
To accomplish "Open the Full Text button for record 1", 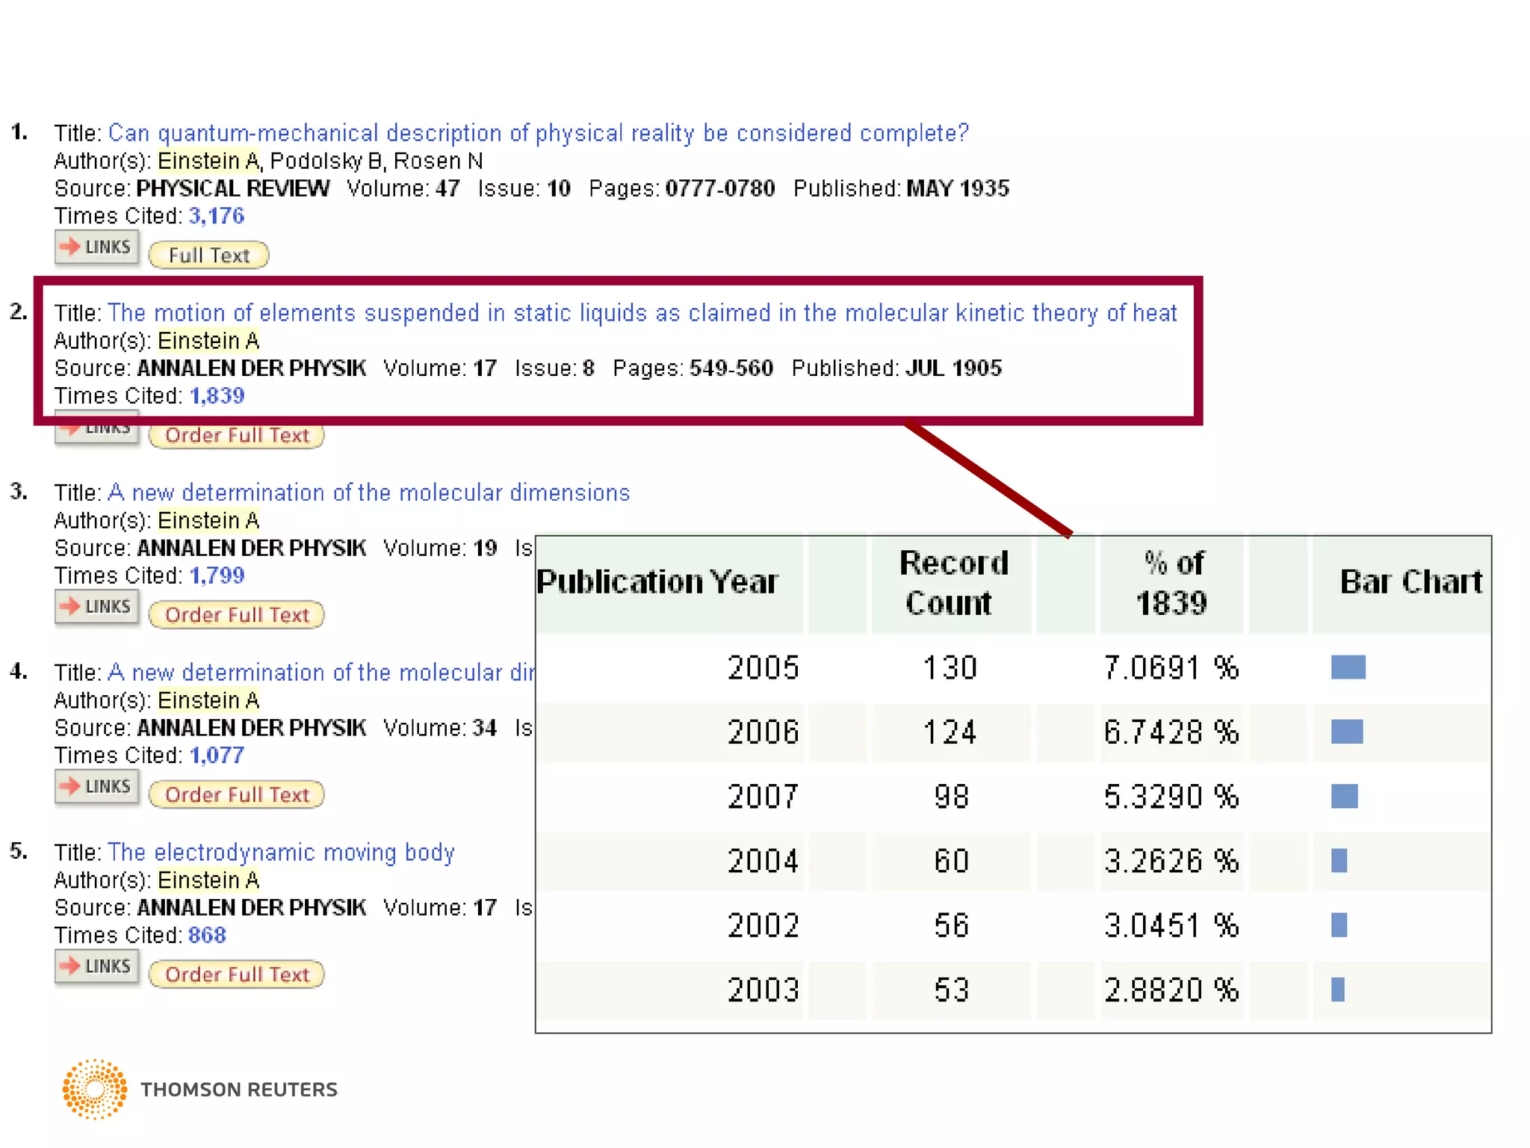I will [208, 256].
